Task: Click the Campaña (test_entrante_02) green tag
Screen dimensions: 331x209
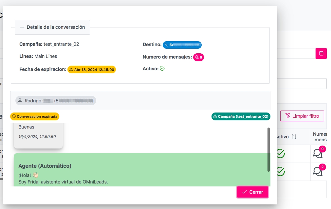Action: [x=241, y=116]
